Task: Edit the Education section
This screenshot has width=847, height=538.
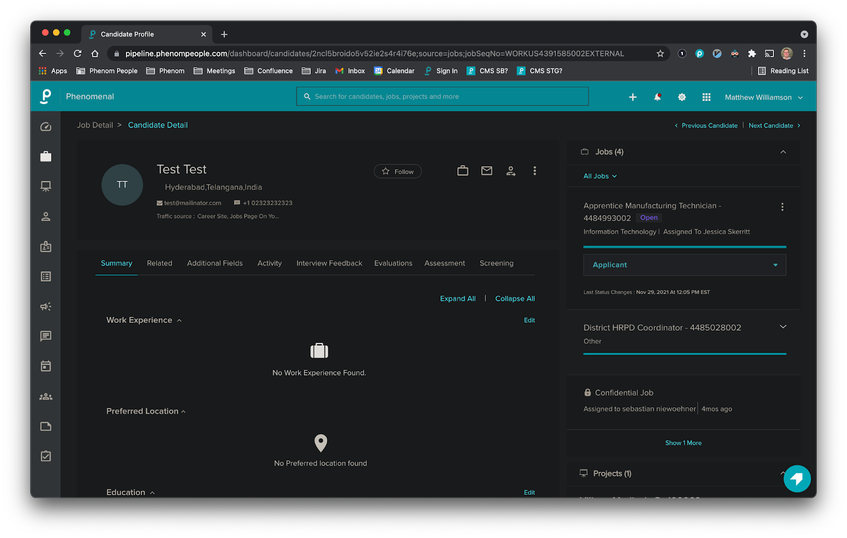Action: [x=529, y=493]
